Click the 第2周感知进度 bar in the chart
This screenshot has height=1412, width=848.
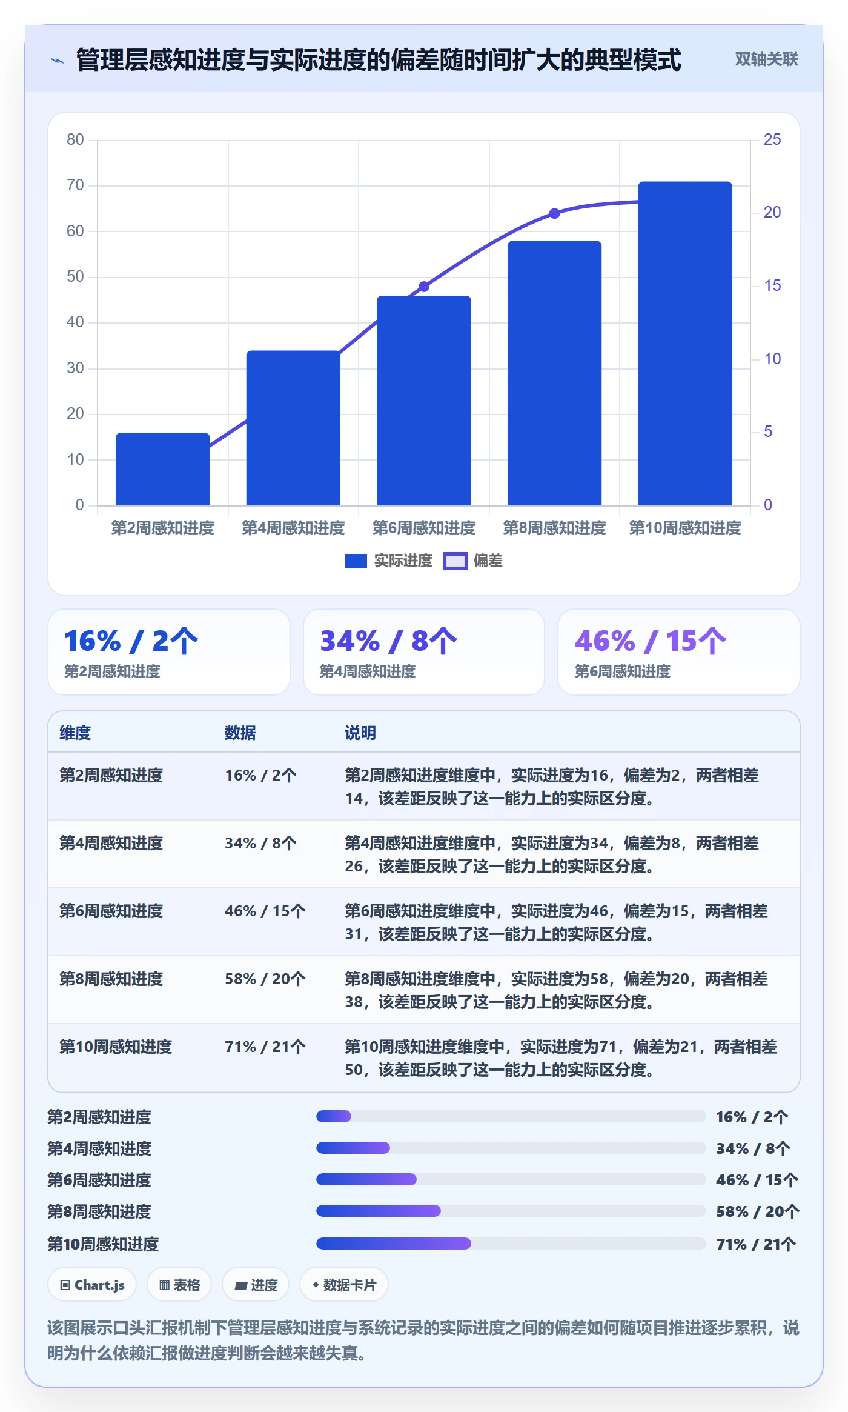pos(162,469)
